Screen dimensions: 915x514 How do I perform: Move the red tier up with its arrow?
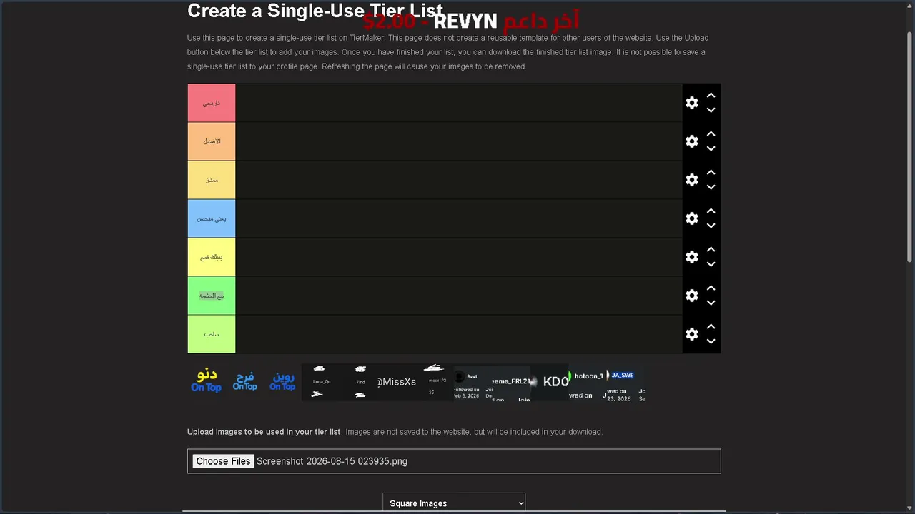click(711, 95)
